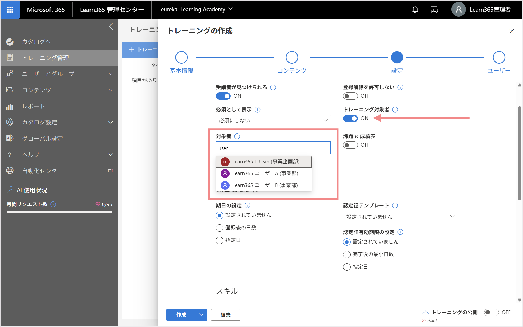Screen dimensions: 523x327
Task: Expand コンテンツ menu chevron
Action: tap(110, 90)
